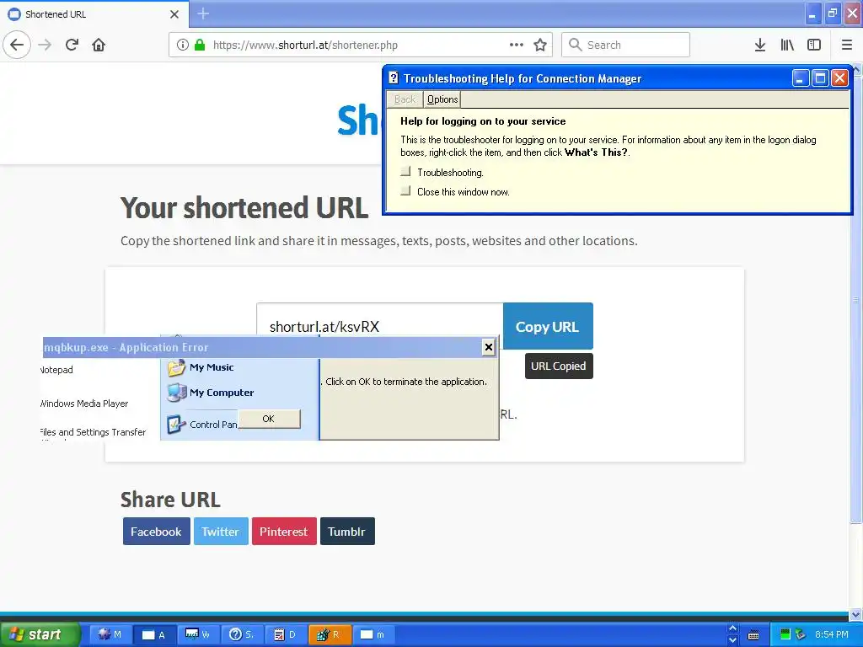Share the URL on Twitter

coord(221,532)
